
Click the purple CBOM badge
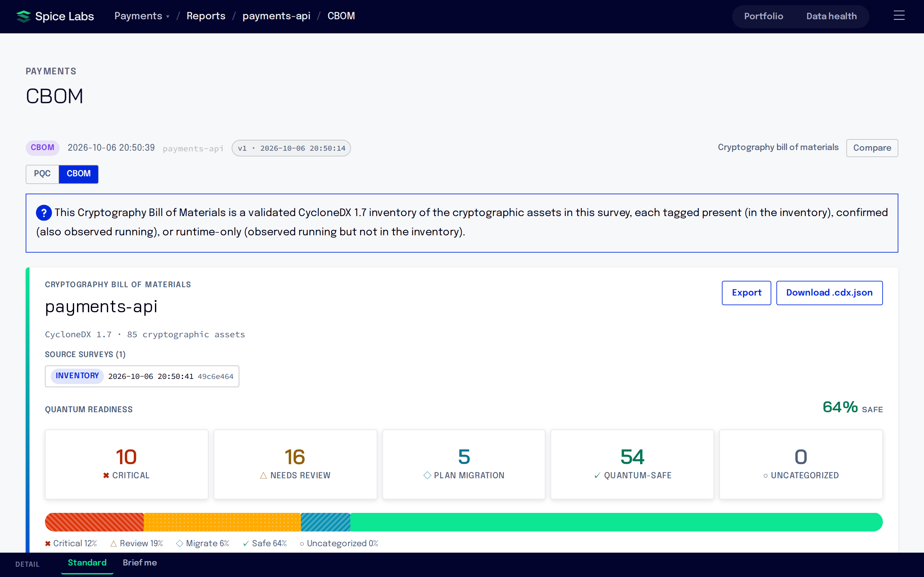(42, 148)
